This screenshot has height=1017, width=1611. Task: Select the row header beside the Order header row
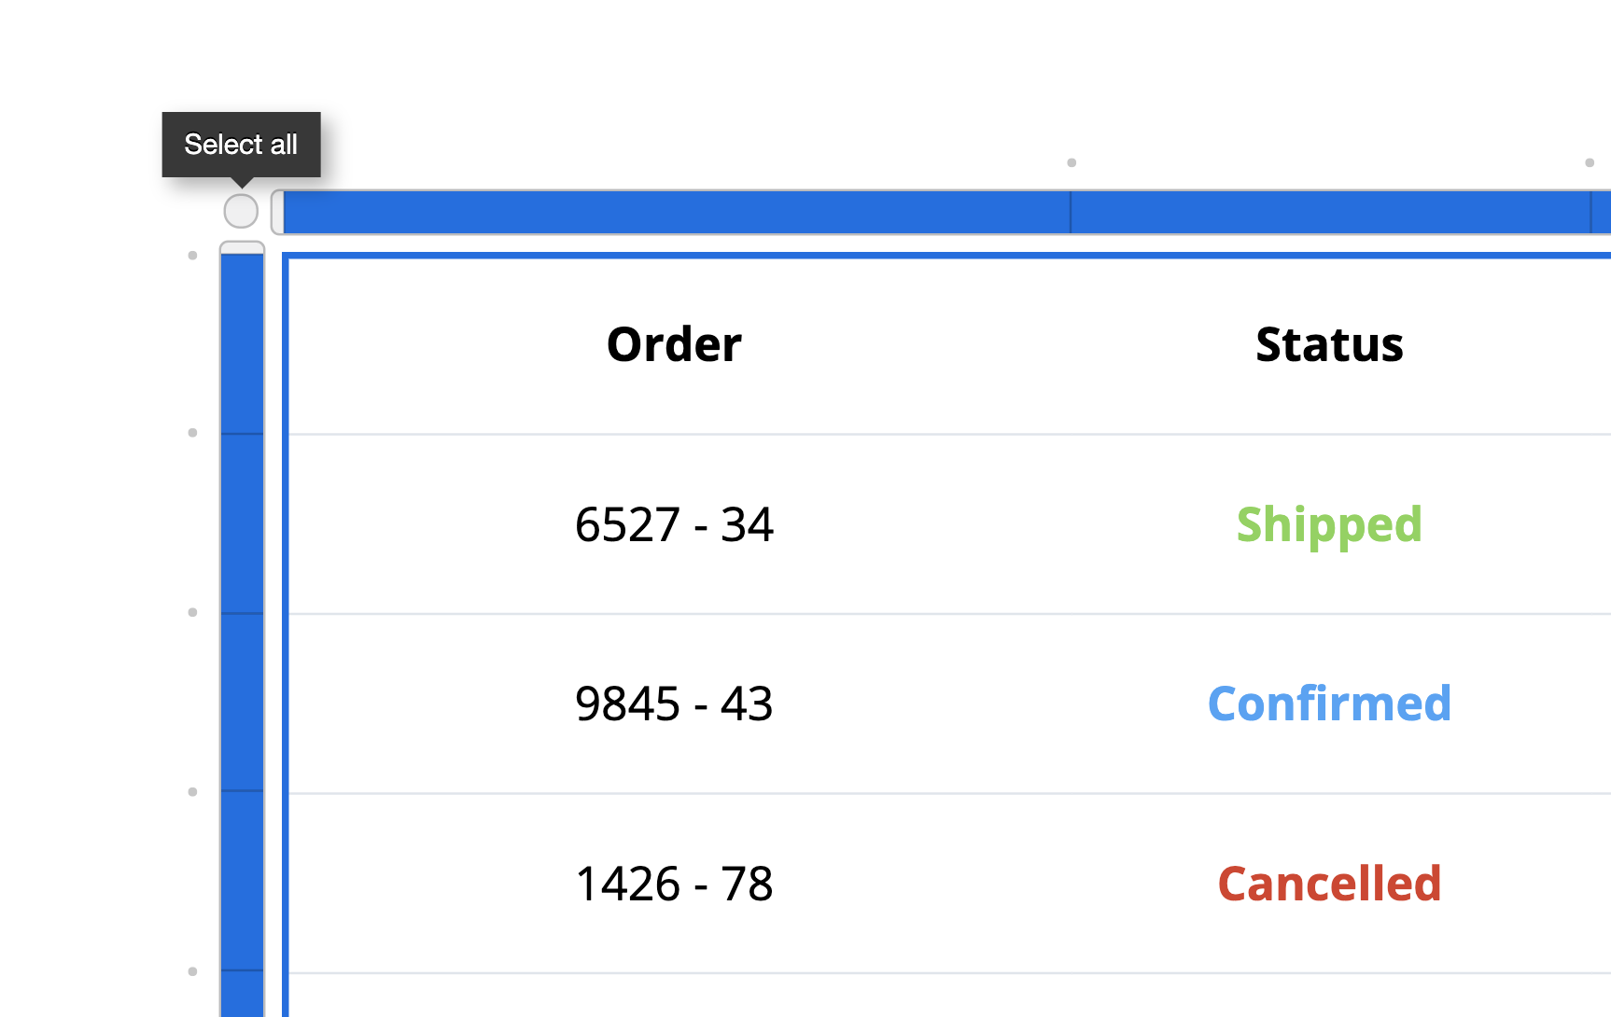pyautogui.click(x=241, y=342)
